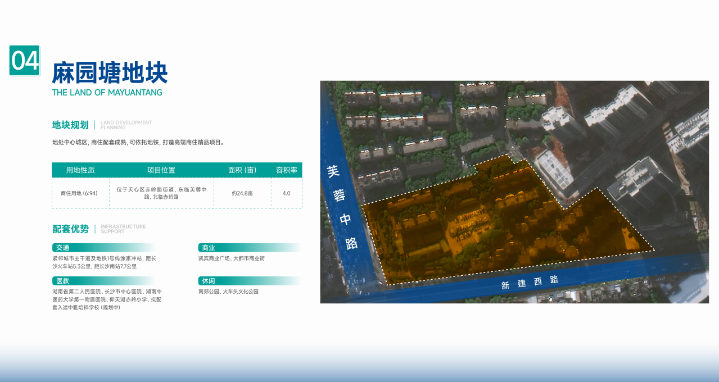Viewport: 719px width, 382px height.
Task: Select the 麻园塘地块 title text
Action: (110, 74)
